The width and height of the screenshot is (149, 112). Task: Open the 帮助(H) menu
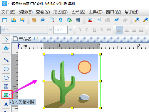click(131, 12)
